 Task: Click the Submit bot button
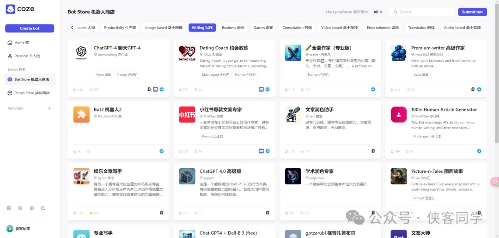tap(472, 12)
